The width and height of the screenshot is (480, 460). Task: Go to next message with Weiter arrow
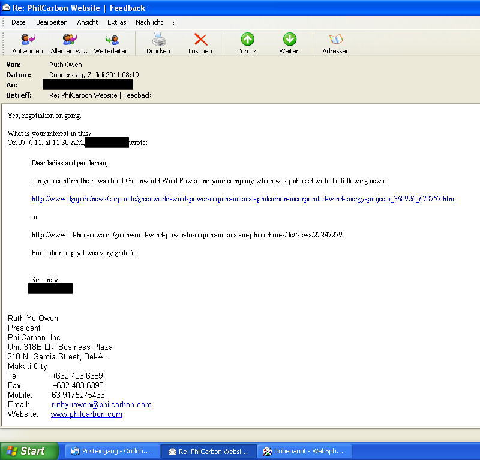289,39
